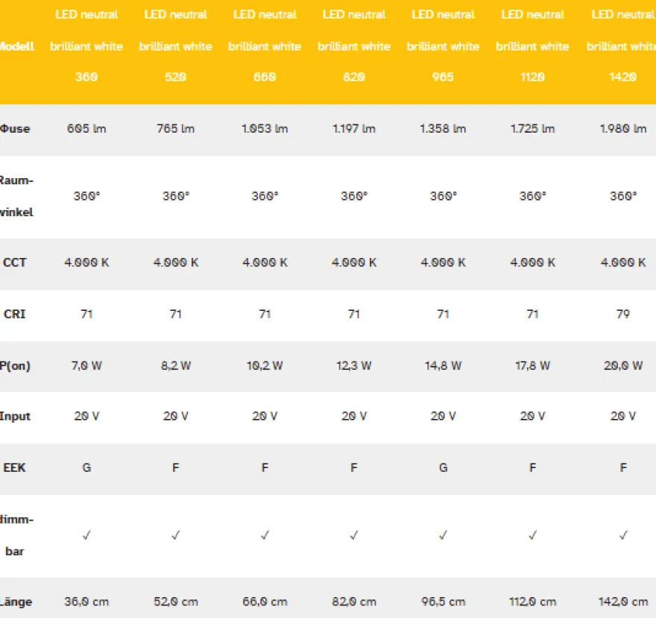Screen dimensions: 656x618
Task: Click the 82,0 cm length value
Action: (x=354, y=602)
